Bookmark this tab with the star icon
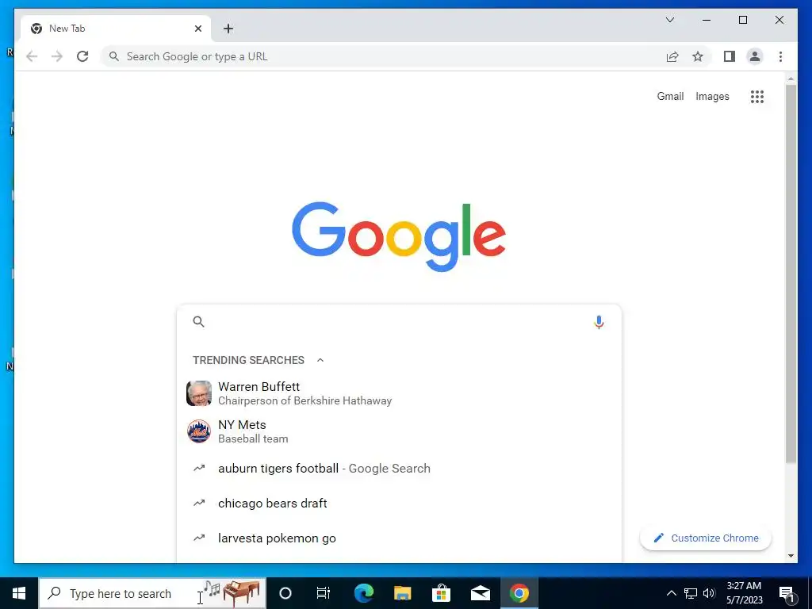812x609 pixels. tap(698, 56)
